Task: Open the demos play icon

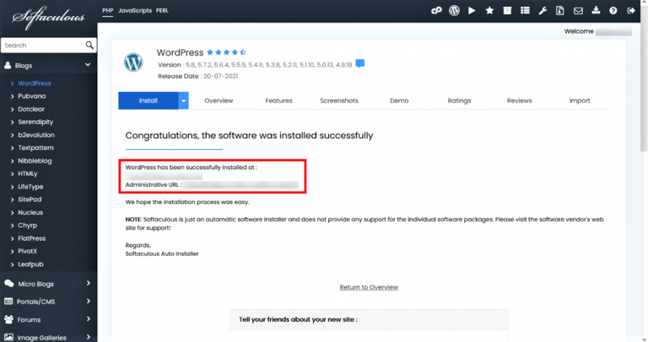Action: (472, 11)
